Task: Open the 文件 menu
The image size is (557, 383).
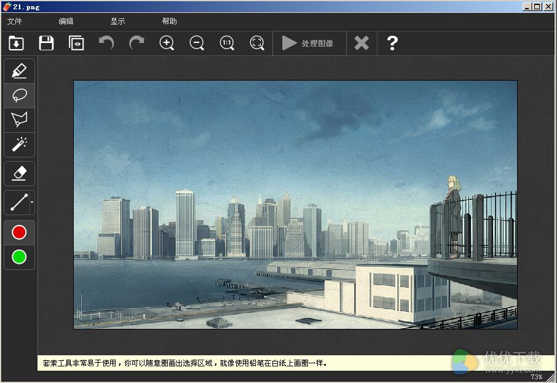Action: click(x=15, y=22)
